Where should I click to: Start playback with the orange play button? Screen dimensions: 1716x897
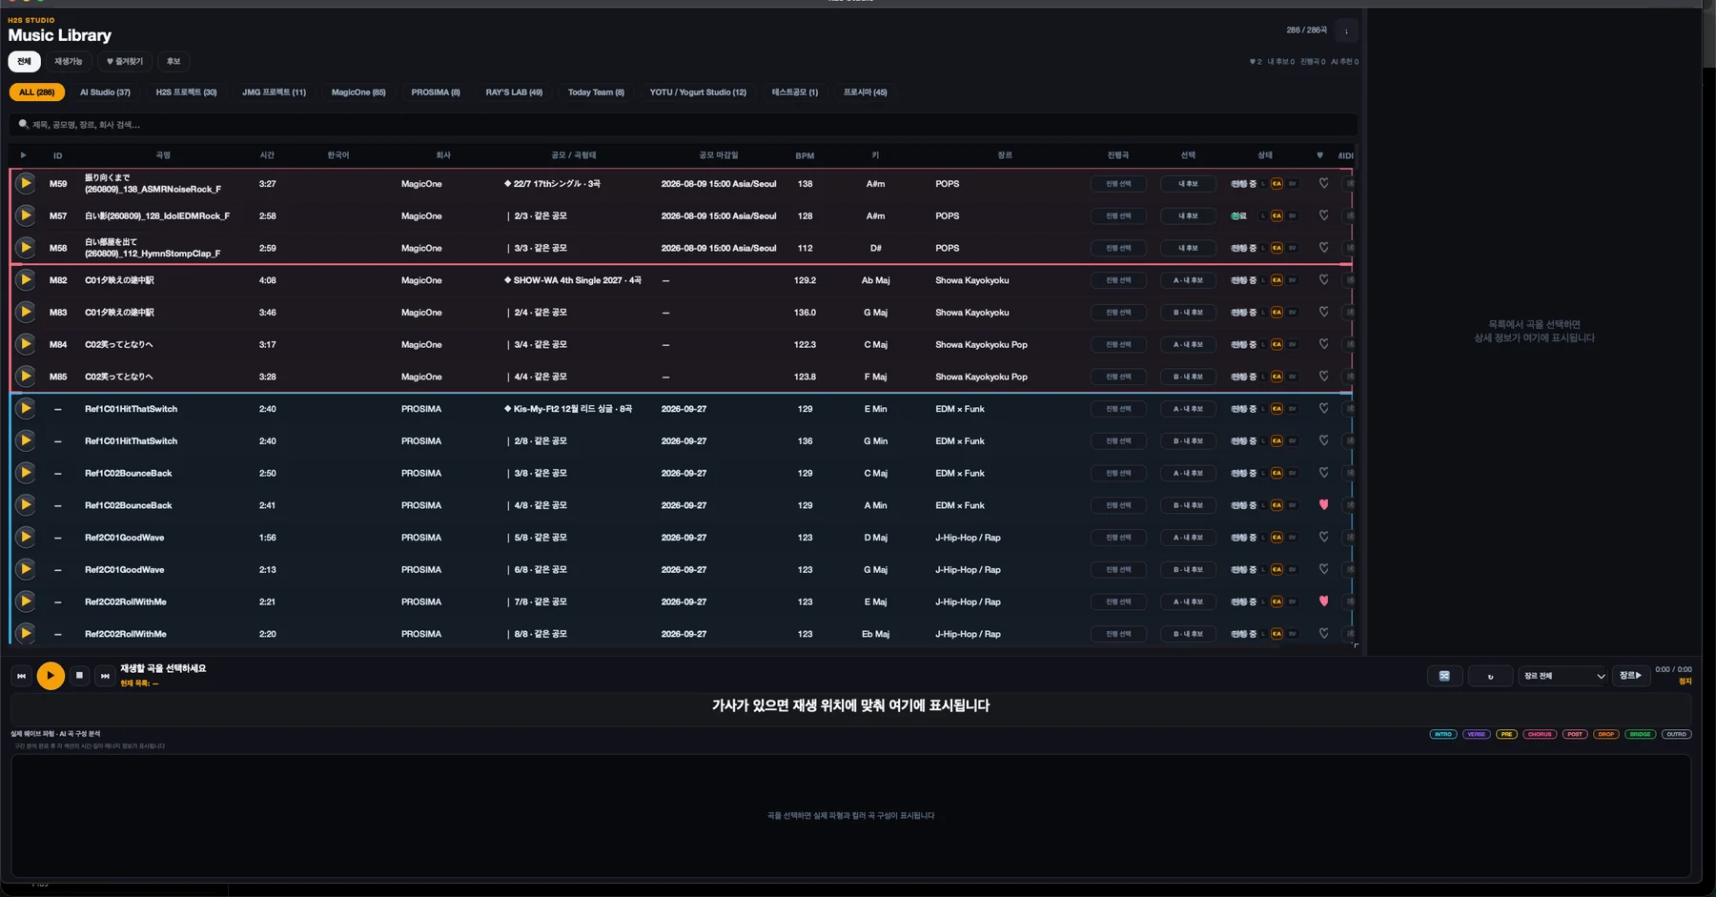(51, 675)
